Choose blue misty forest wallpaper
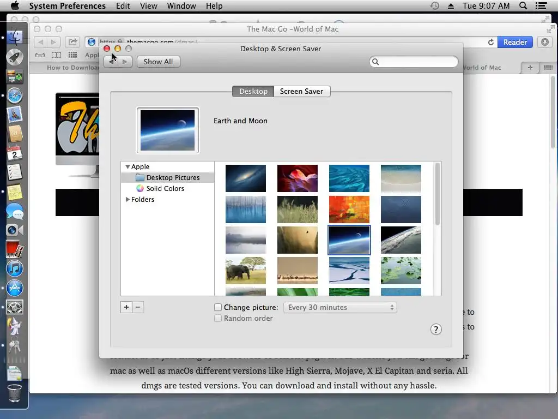The height and width of the screenshot is (419, 558). point(246,209)
